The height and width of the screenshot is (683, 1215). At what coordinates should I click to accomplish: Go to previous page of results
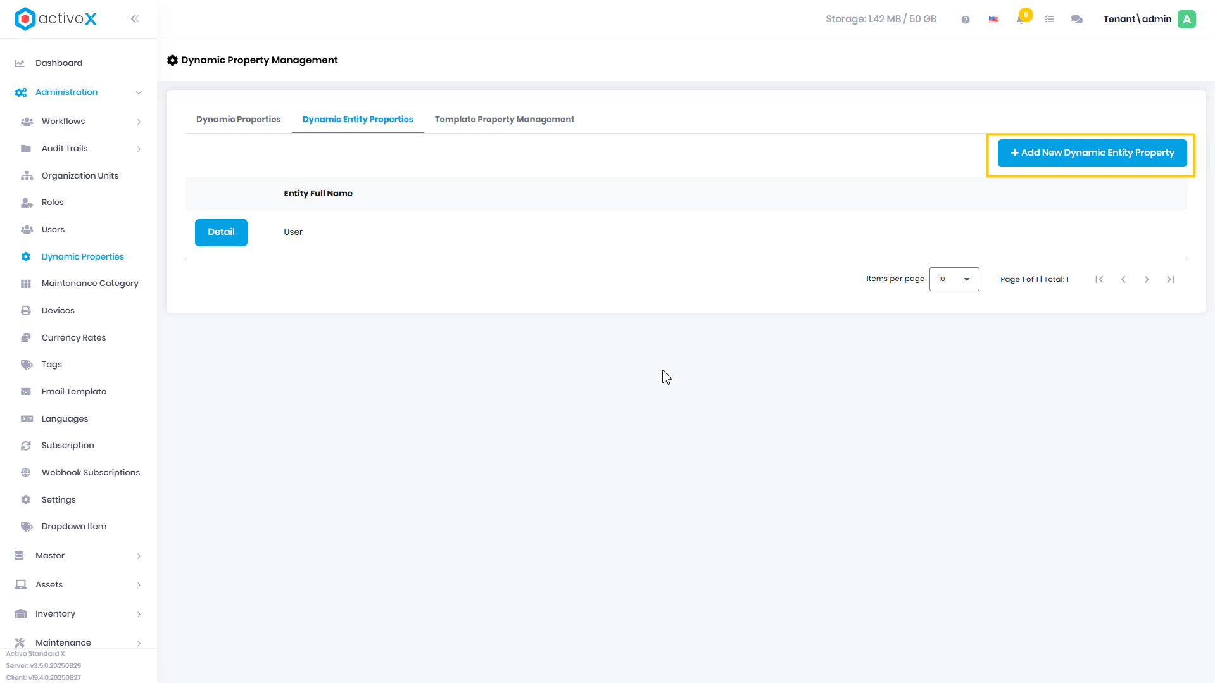click(x=1123, y=279)
